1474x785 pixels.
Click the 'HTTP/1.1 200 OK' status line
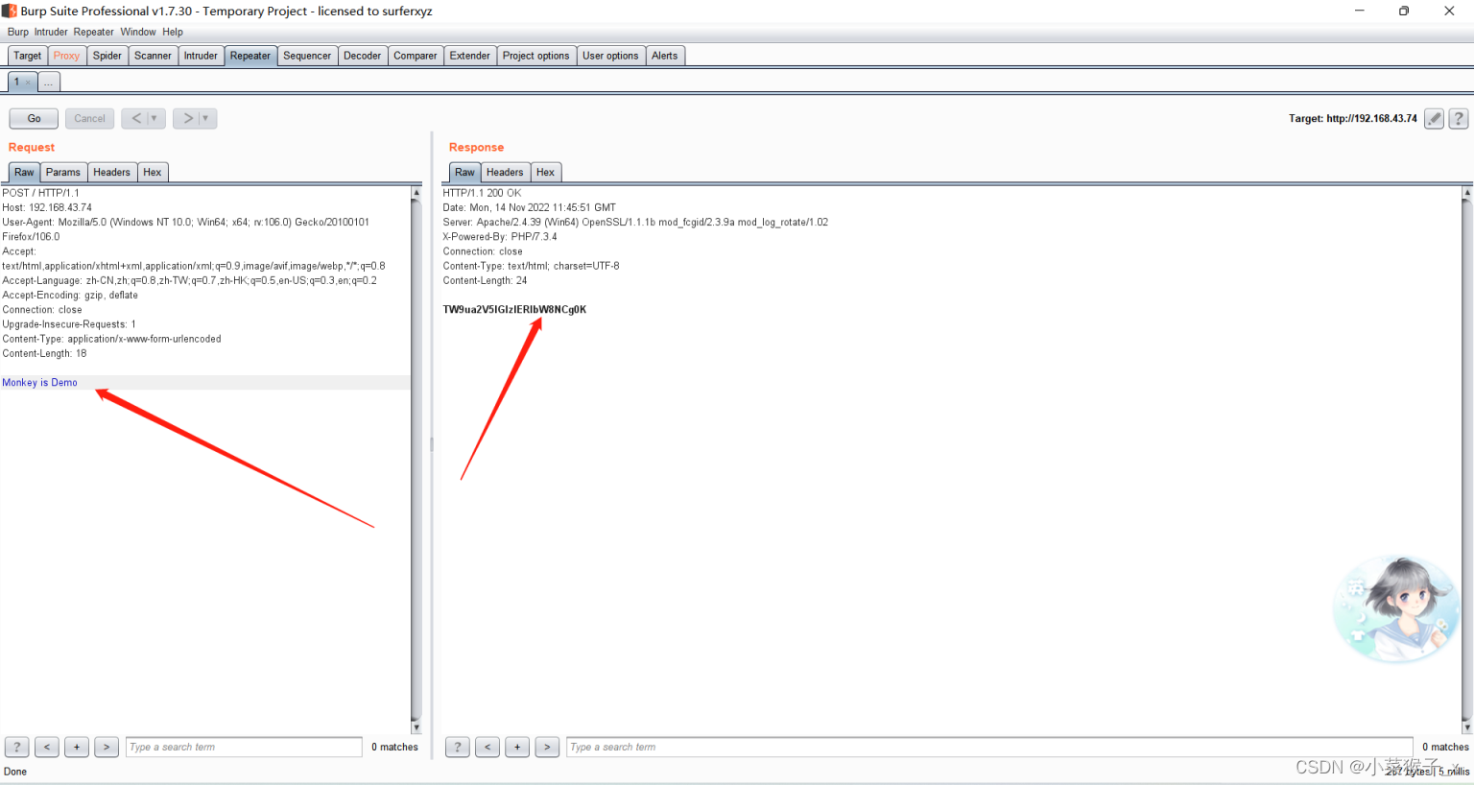tap(482, 193)
